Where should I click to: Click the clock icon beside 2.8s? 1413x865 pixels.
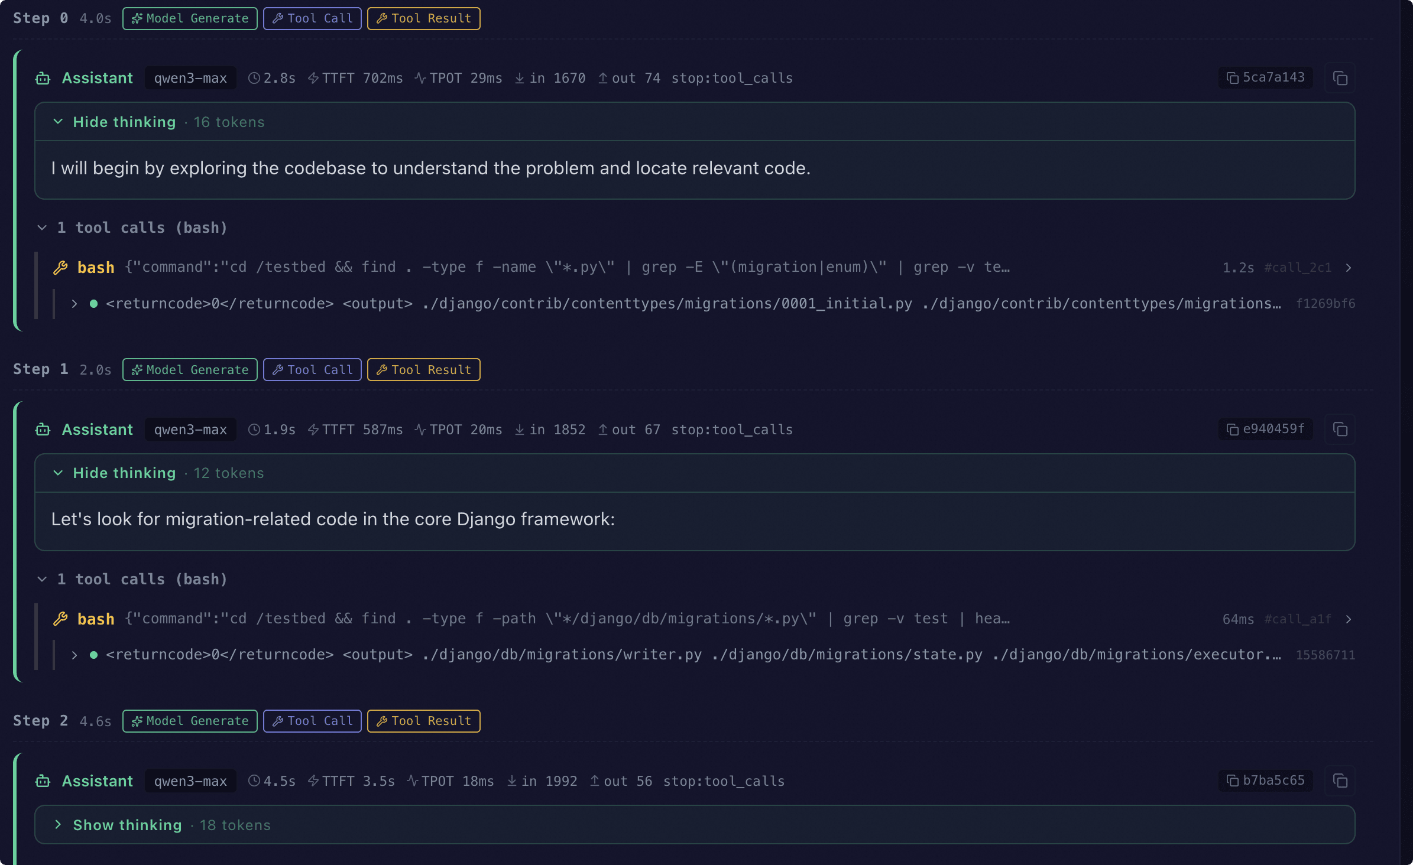[254, 78]
